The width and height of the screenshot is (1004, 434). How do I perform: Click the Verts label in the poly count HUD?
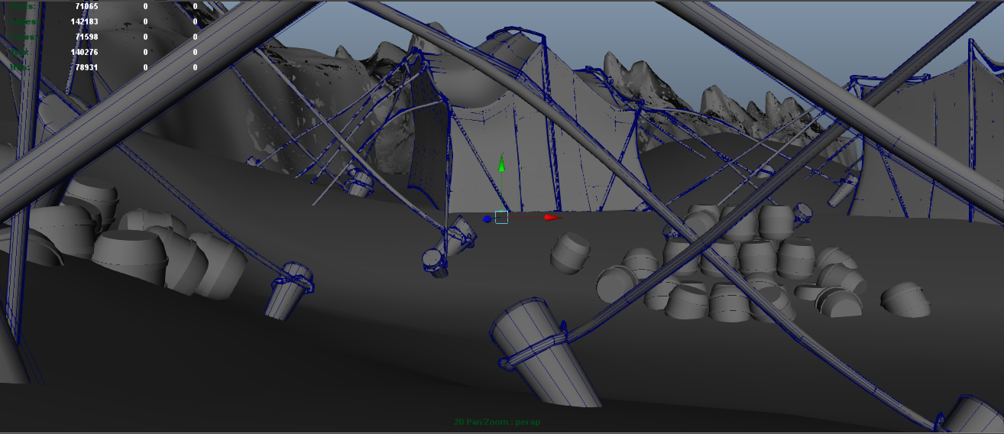(22, 6)
